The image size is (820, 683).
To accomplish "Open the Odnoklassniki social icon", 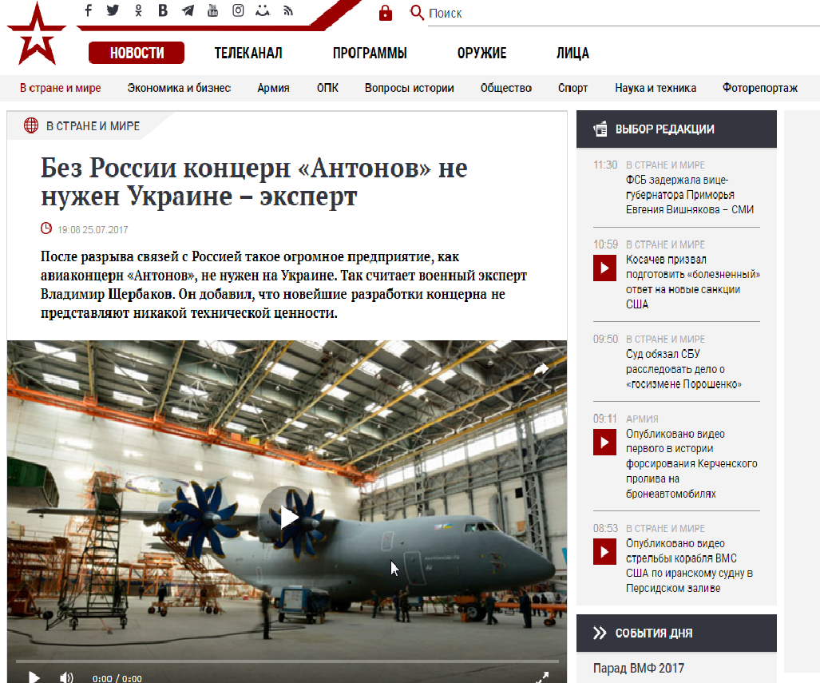I will point(138,10).
